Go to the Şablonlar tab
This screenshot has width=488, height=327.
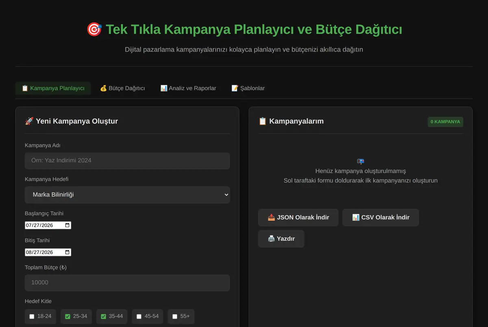coord(248,88)
